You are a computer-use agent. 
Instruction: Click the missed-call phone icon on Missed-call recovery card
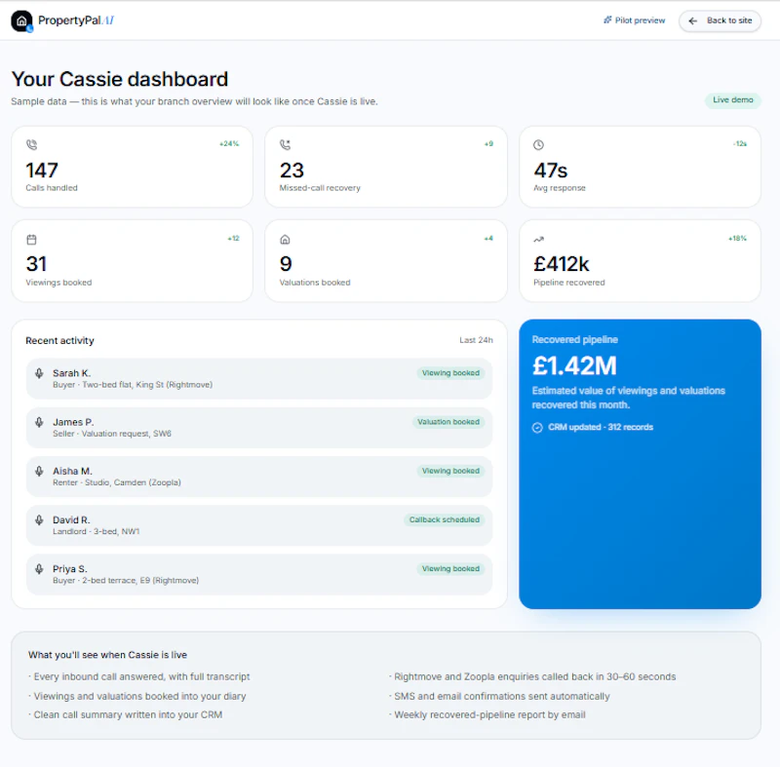pos(285,144)
